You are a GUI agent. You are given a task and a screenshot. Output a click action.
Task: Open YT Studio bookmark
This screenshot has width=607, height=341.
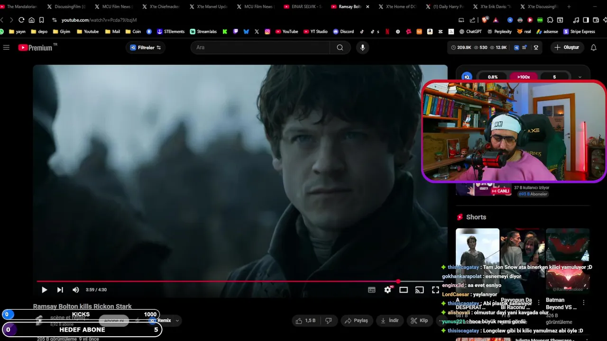coord(315,32)
